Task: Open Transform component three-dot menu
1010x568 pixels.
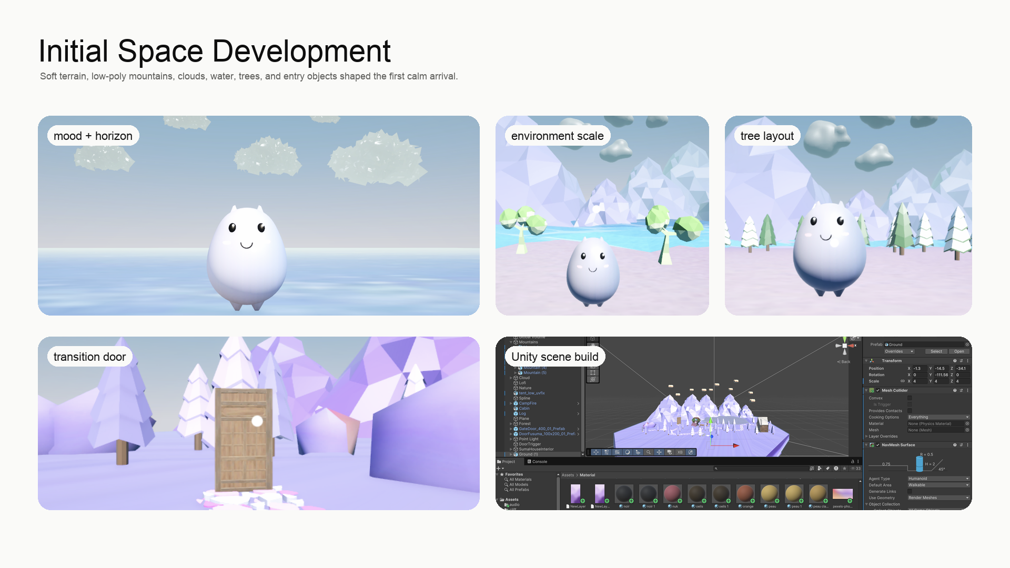Action: point(967,361)
